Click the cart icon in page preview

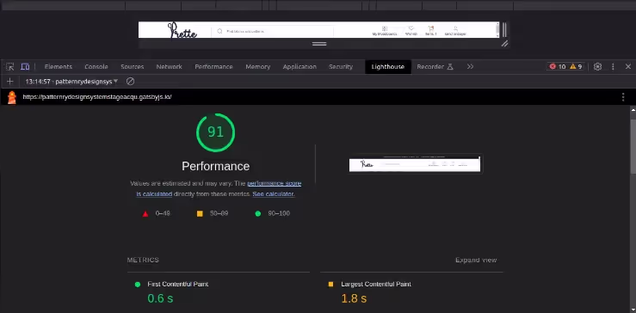(431, 28)
